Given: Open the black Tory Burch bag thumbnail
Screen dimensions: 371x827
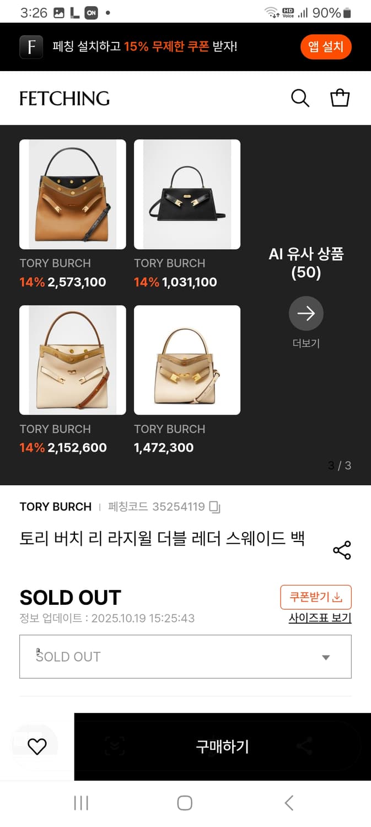Looking at the screenshot, I should [187, 194].
